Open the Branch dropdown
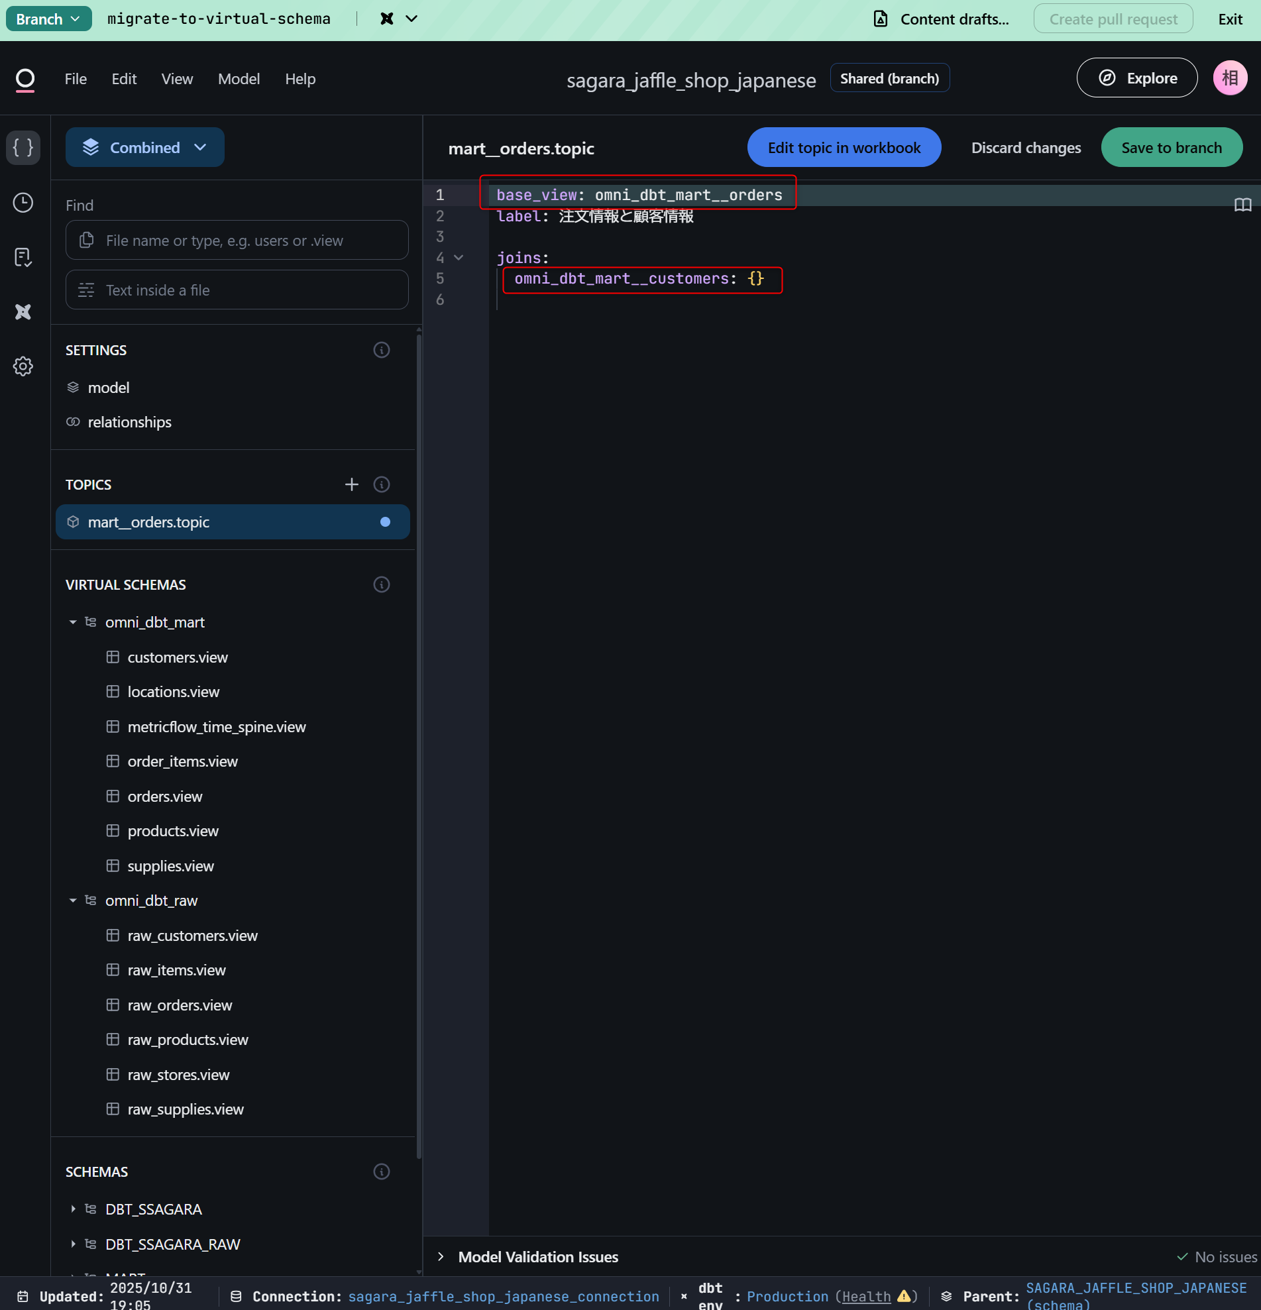 (48, 19)
